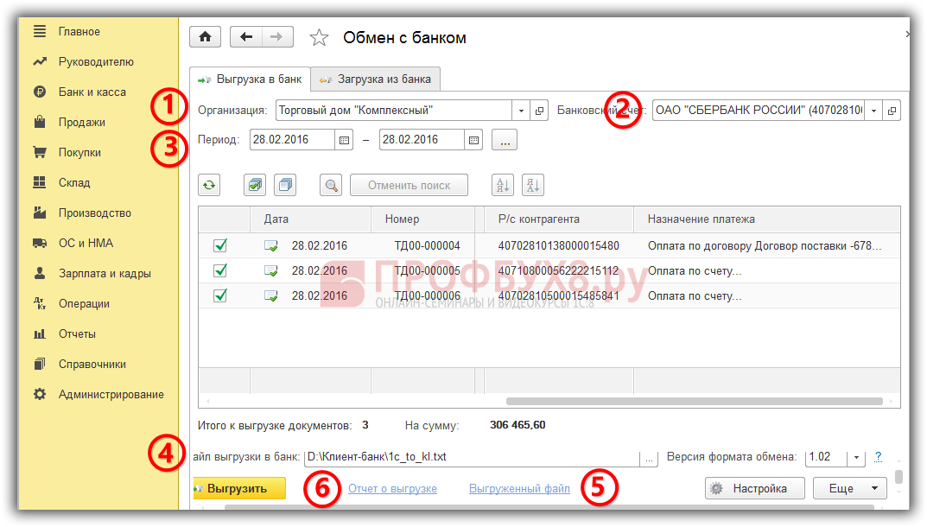
Task: Uncheck payment ТД00-000004 row
Action: point(220,246)
